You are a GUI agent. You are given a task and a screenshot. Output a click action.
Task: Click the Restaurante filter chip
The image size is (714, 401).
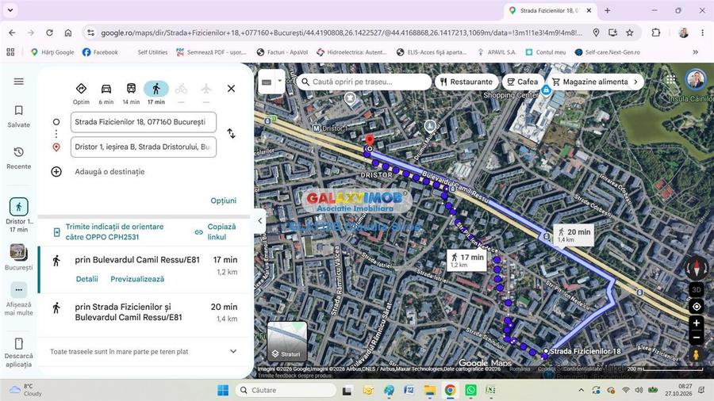(x=466, y=82)
